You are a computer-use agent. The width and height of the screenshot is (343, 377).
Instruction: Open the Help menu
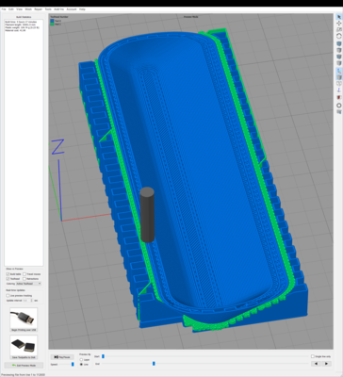point(82,9)
